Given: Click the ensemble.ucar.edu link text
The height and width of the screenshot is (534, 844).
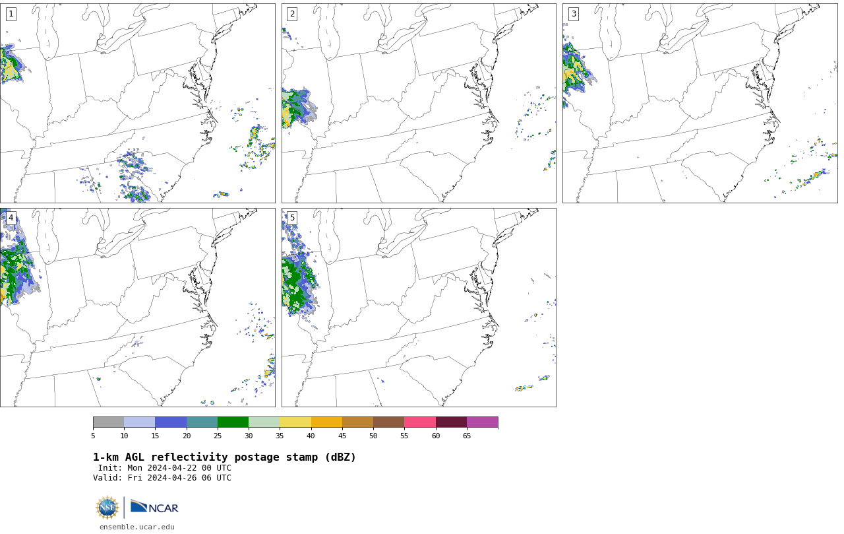Looking at the screenshot, I should (137, 527).
